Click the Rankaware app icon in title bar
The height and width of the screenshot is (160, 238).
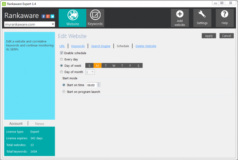tap(4, 4)
